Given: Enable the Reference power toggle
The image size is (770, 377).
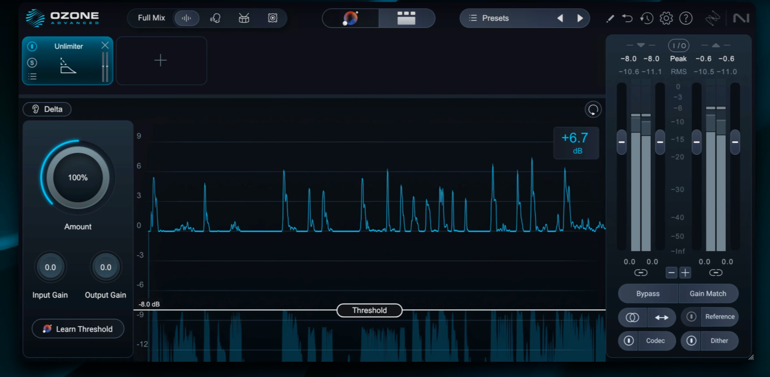Looking at the screenshot, I should (x=691, y=317).
